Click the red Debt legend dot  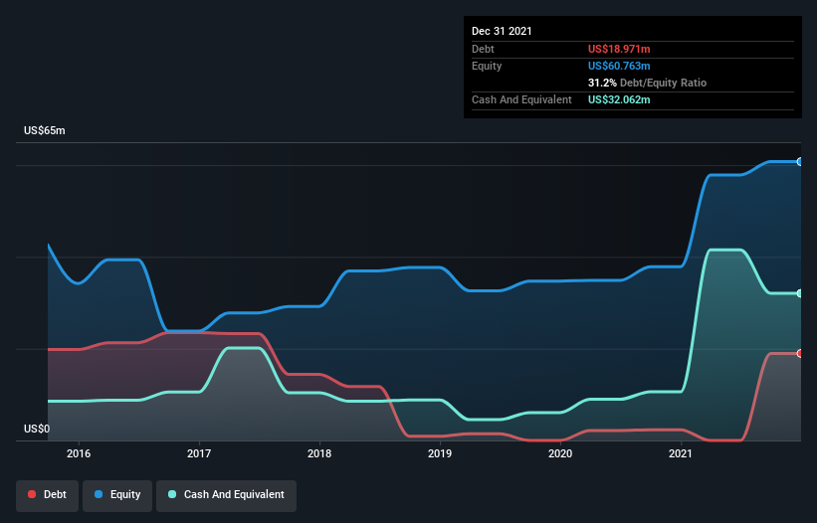(32, 494)
